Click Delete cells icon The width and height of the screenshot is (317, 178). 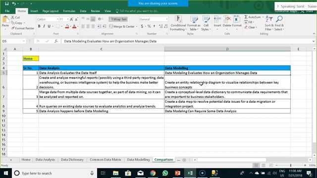coord(227,19)
